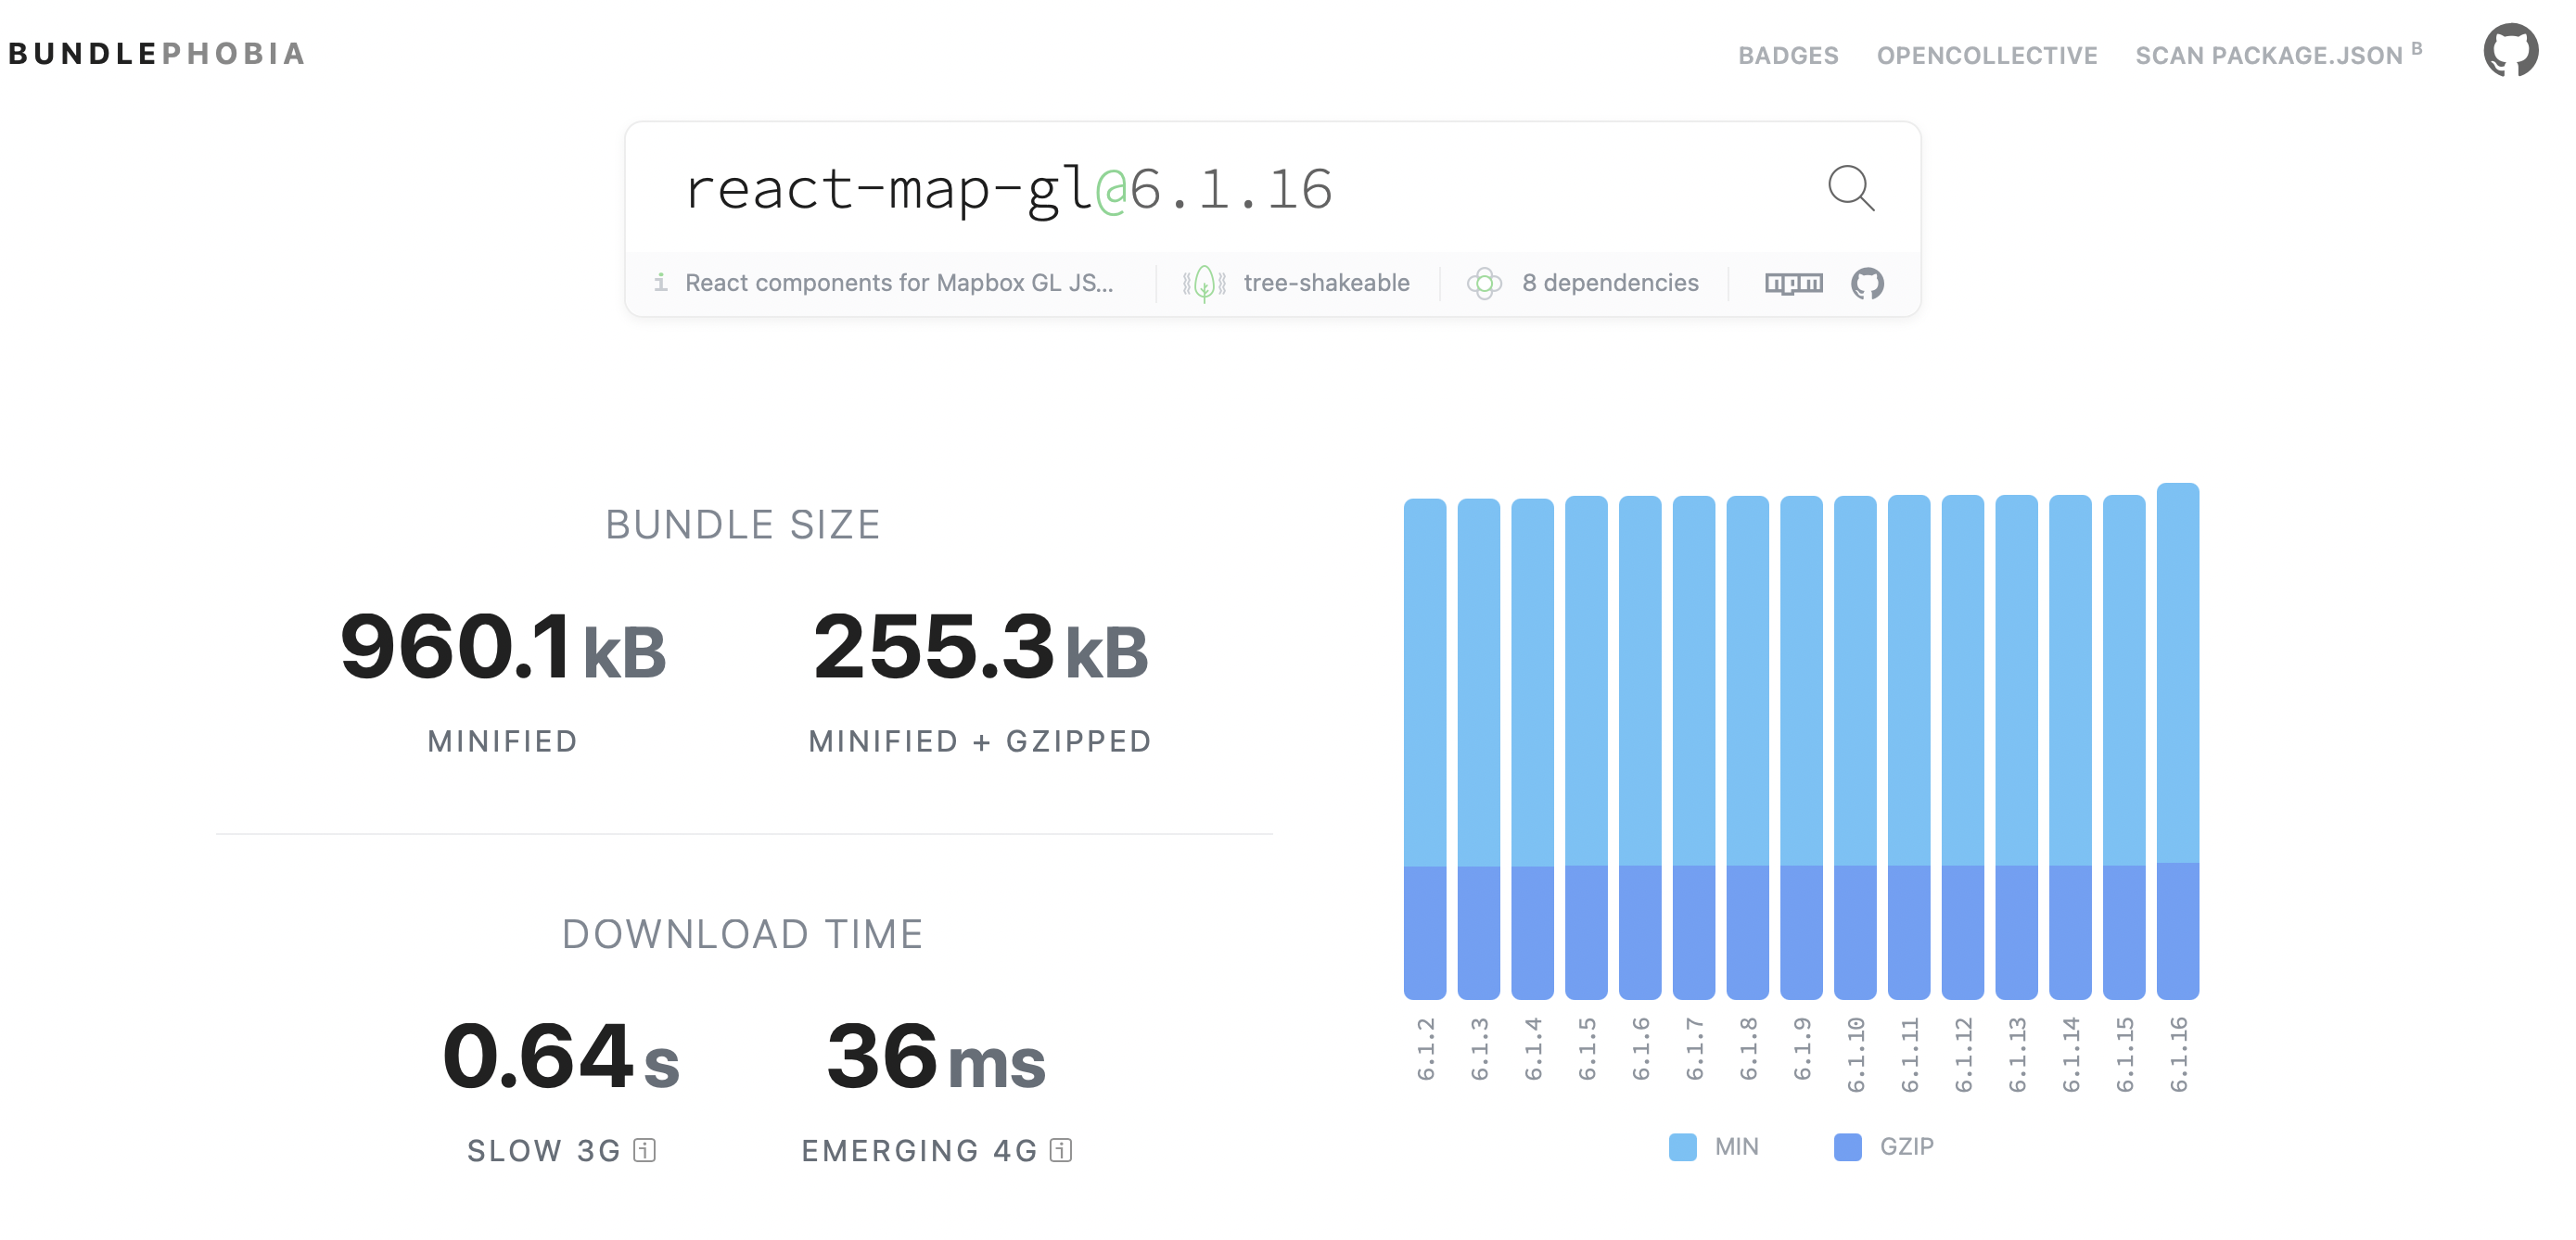The height and width of the screenshot is (1240, 2576).
Task: Click the 6.1.2 axis label
Action: point(1426,1049)
